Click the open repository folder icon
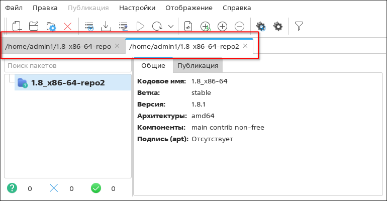Screen dimensions: 387x201 (34, 26)
